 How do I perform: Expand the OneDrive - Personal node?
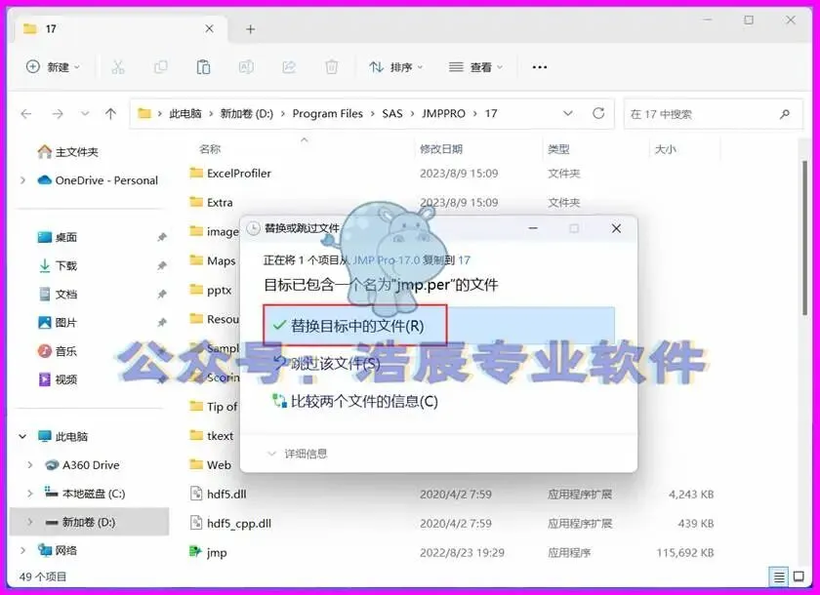[x=22, y=180]
